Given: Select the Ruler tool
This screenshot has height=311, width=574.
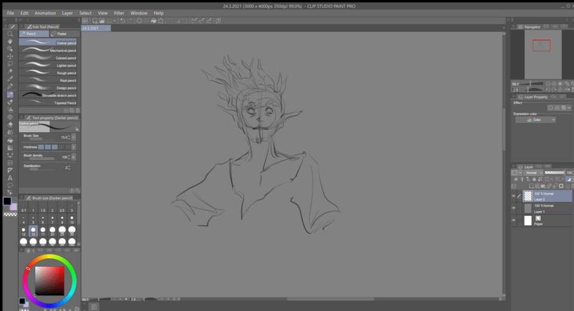Looking at the screenshot, I should pos(10,170).
